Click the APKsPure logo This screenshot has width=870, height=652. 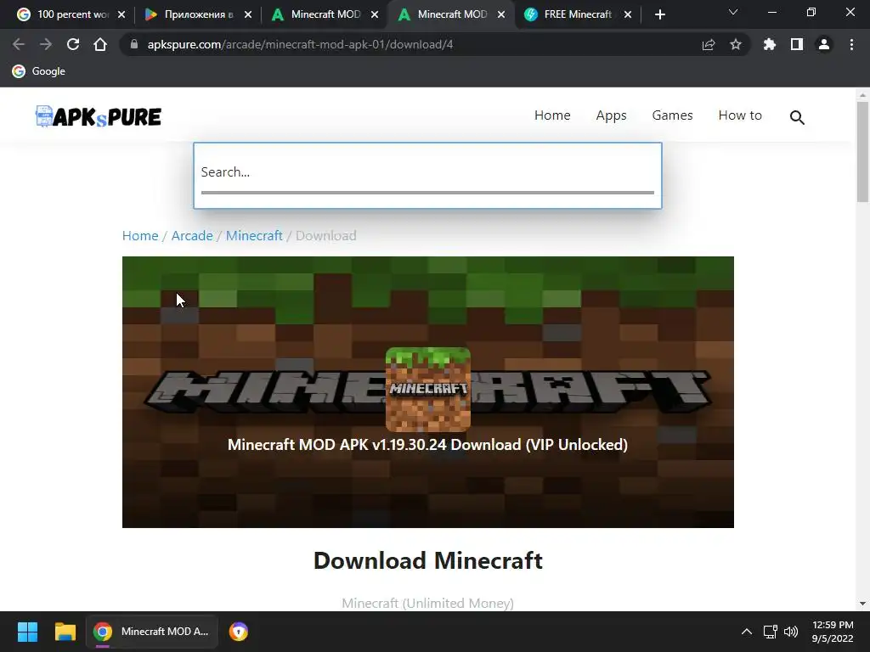[99, 116]
